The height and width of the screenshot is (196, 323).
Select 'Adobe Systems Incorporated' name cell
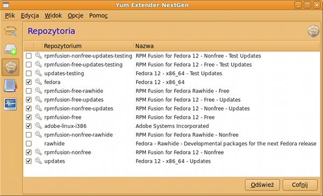[172, 126]
